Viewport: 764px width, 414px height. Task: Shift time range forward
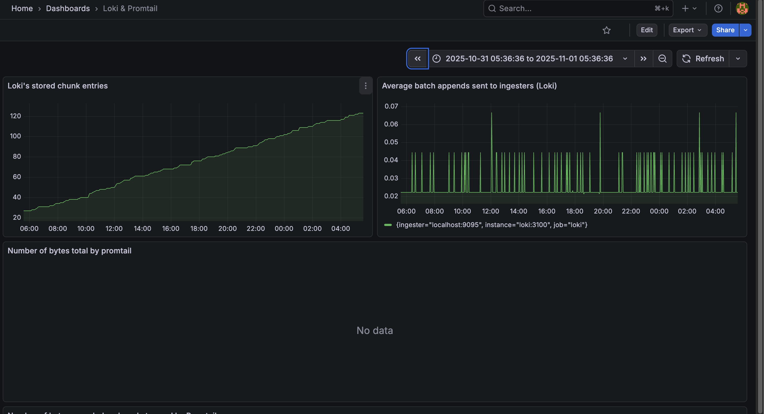coord(643,58)
